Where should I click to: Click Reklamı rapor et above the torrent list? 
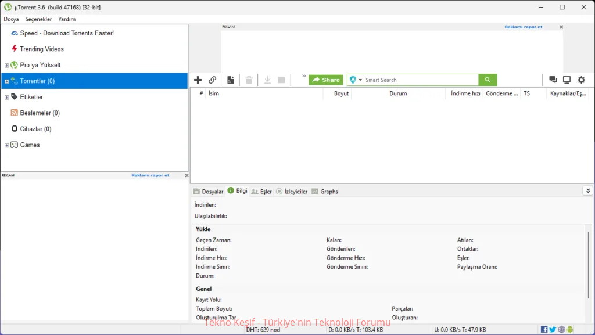(x=524, y=27)
